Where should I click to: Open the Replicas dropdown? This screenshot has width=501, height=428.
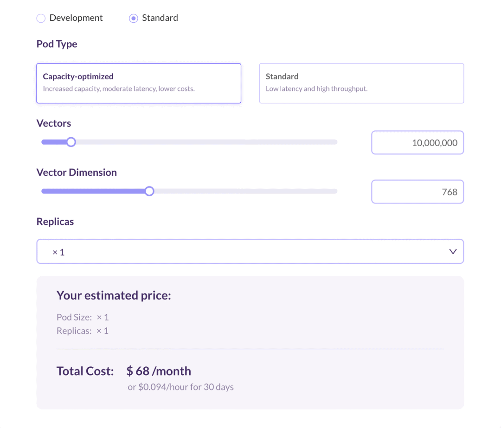(250, 252)
